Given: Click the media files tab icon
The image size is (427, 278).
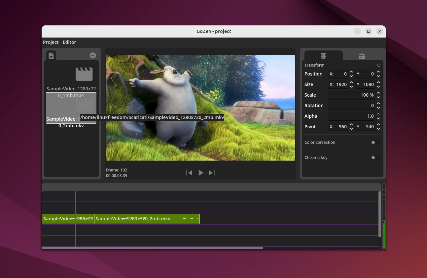Looking at the screenshot, I should click(x=51, y=55).
